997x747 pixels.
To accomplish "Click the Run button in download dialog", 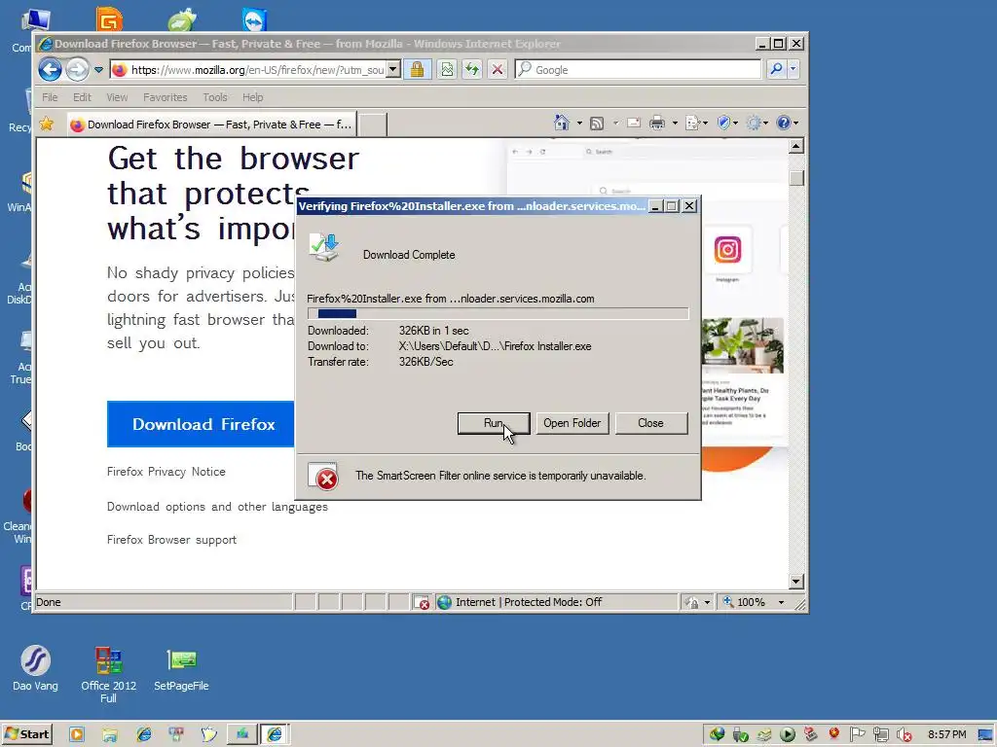I will pos(494,423).
